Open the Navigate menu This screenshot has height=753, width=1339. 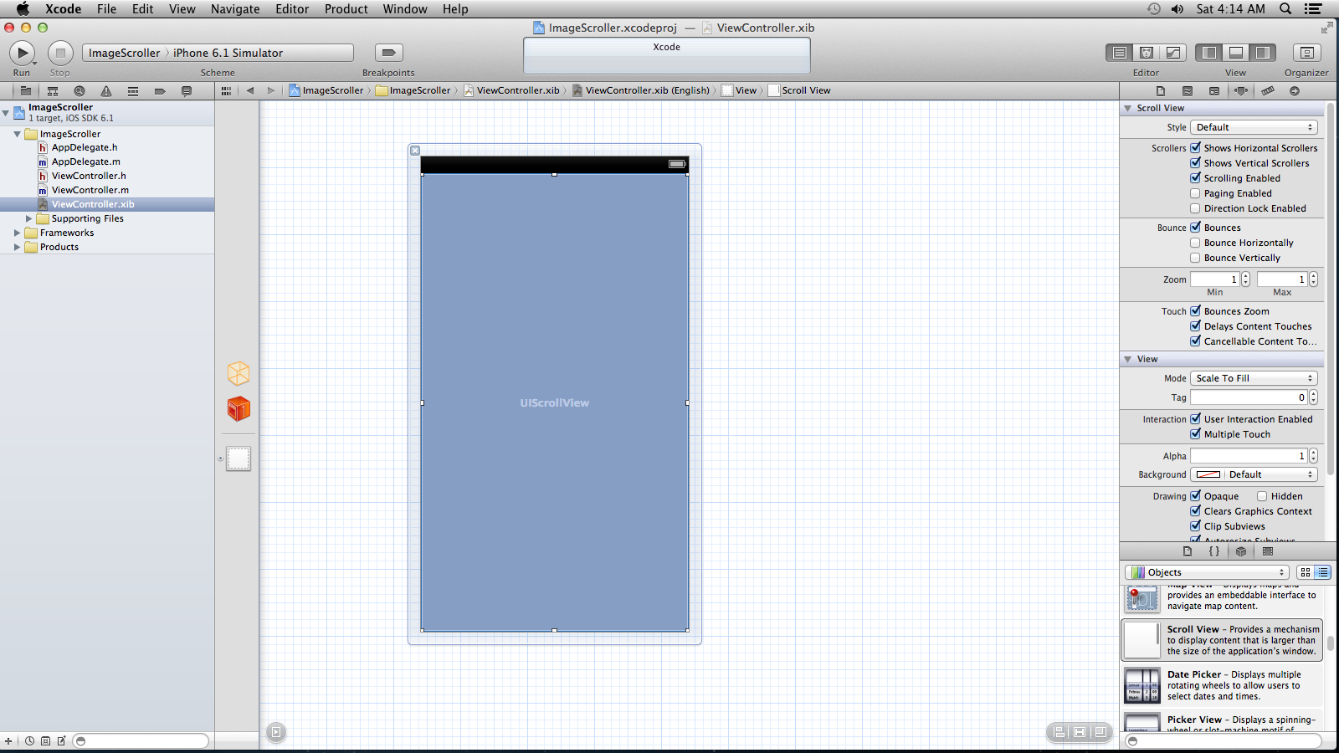point(235,9)
